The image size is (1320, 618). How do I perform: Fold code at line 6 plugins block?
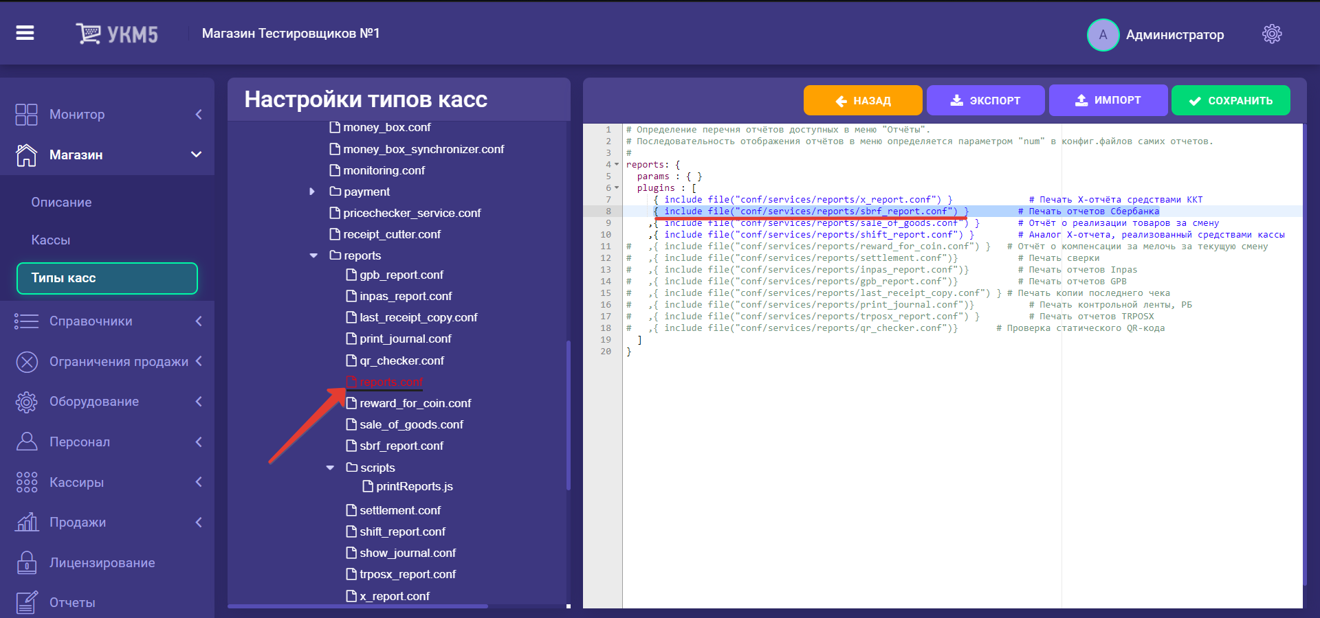617,188
